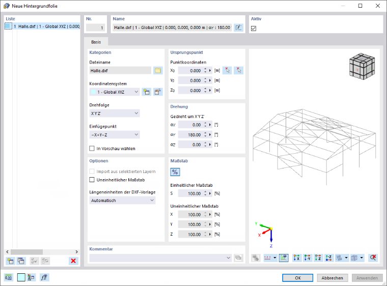Pick origin point graphically icon next to X0
Viewport: 387px width, 286px height.
(x=227, y=71)
